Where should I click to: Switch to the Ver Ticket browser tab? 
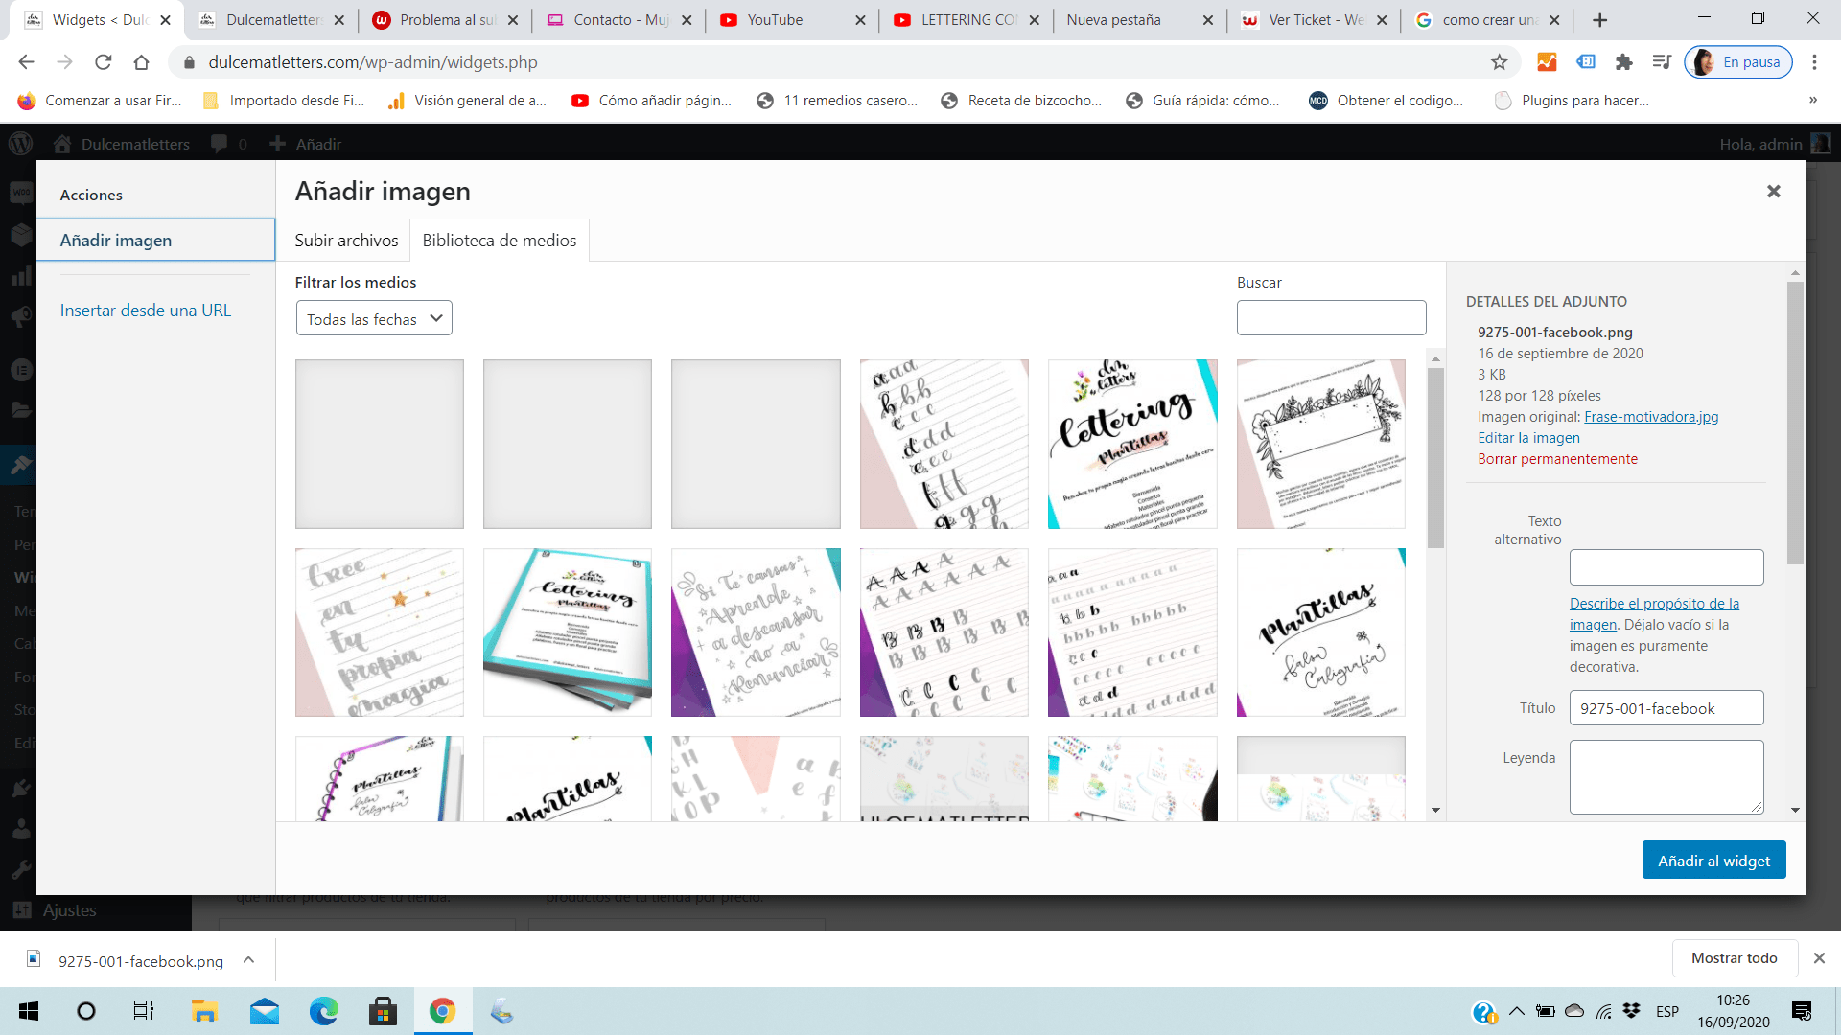pyautogui.click(x=1314, y=20)
